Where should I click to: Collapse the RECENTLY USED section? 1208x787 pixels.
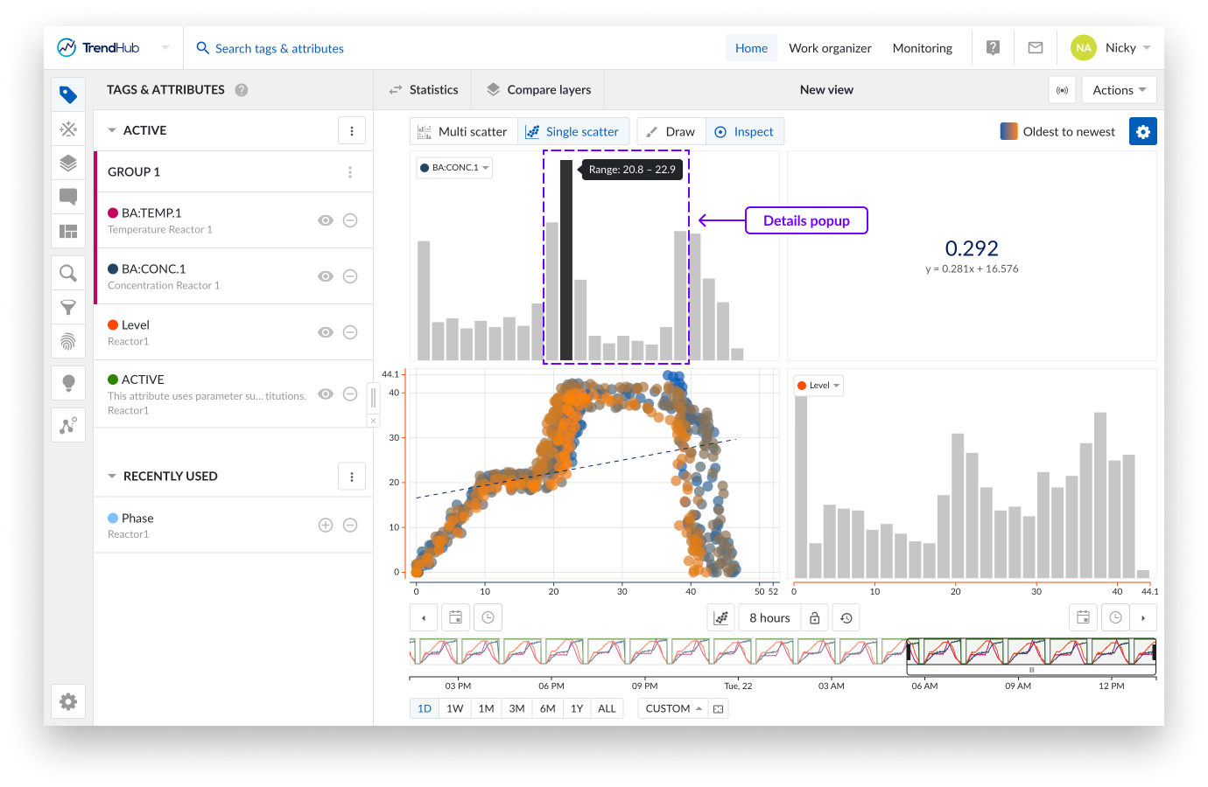pyautogui.click(x=112, y=477)
